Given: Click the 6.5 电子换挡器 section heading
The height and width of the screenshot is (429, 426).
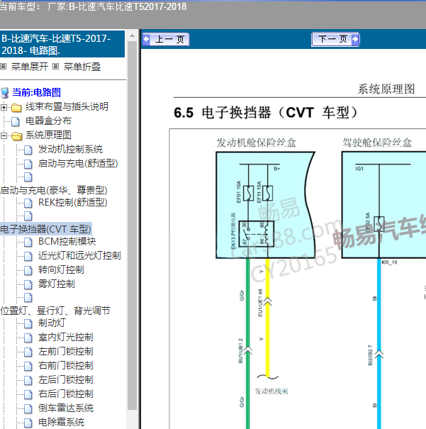Looking at the screenshot, I should tap(266, 113).
